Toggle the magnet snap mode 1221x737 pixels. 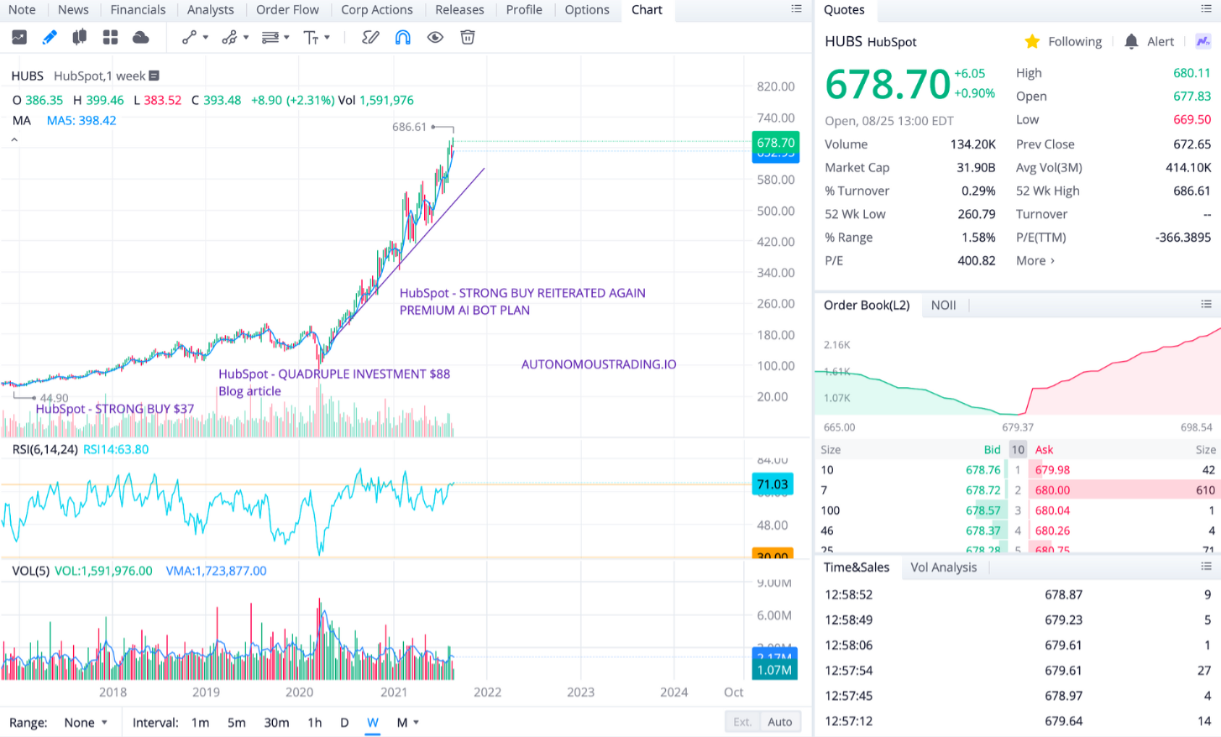click(x=403, y=38)
